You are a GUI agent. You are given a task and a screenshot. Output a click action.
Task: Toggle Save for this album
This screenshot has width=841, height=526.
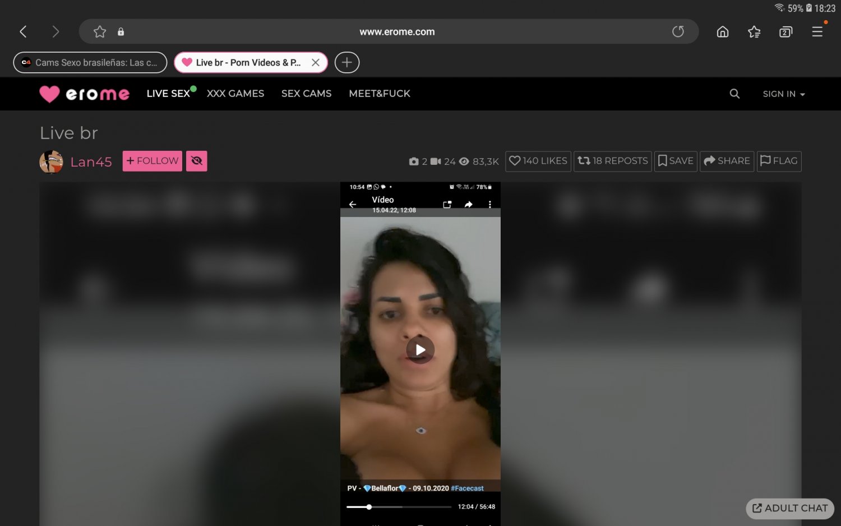[676, 161]
